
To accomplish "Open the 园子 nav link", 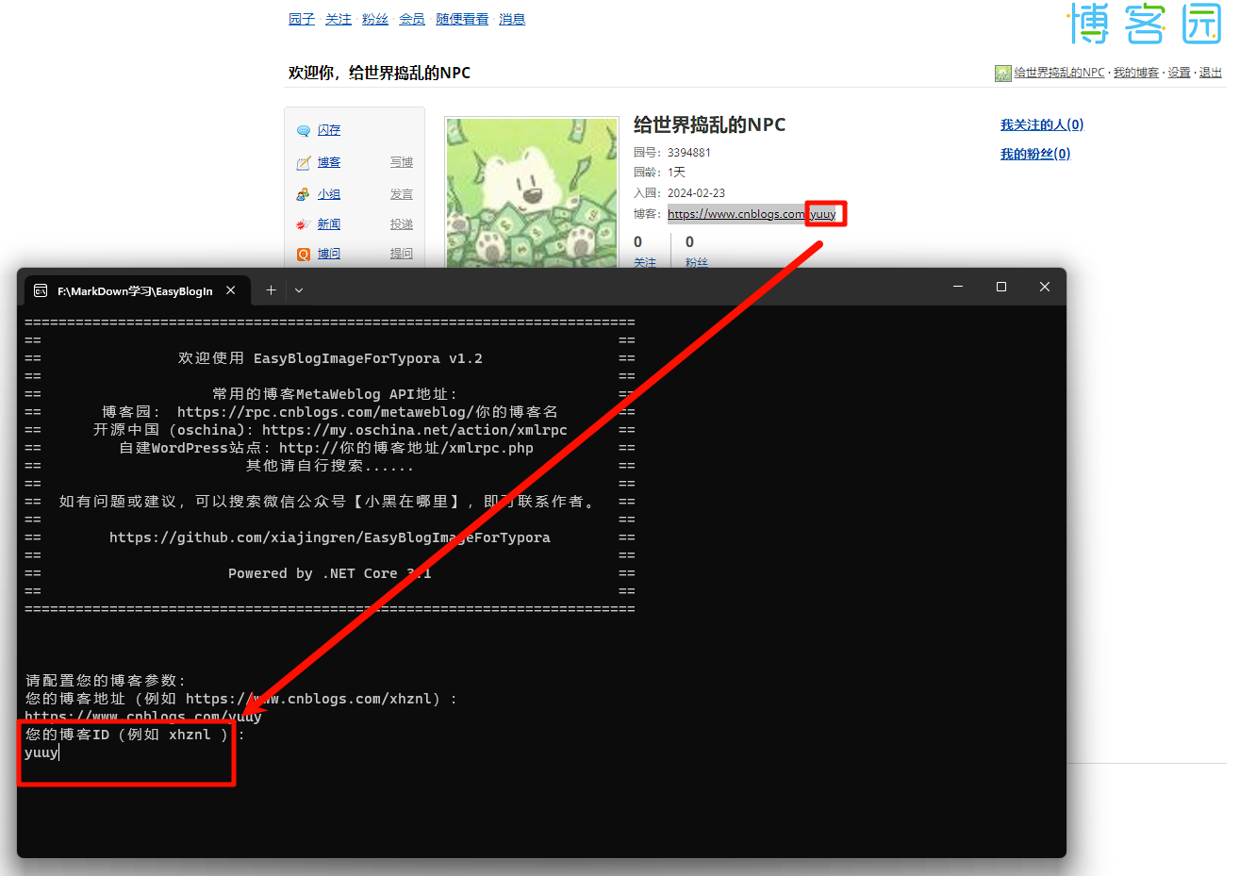I will pyautogui.click(x=302, y=19).
